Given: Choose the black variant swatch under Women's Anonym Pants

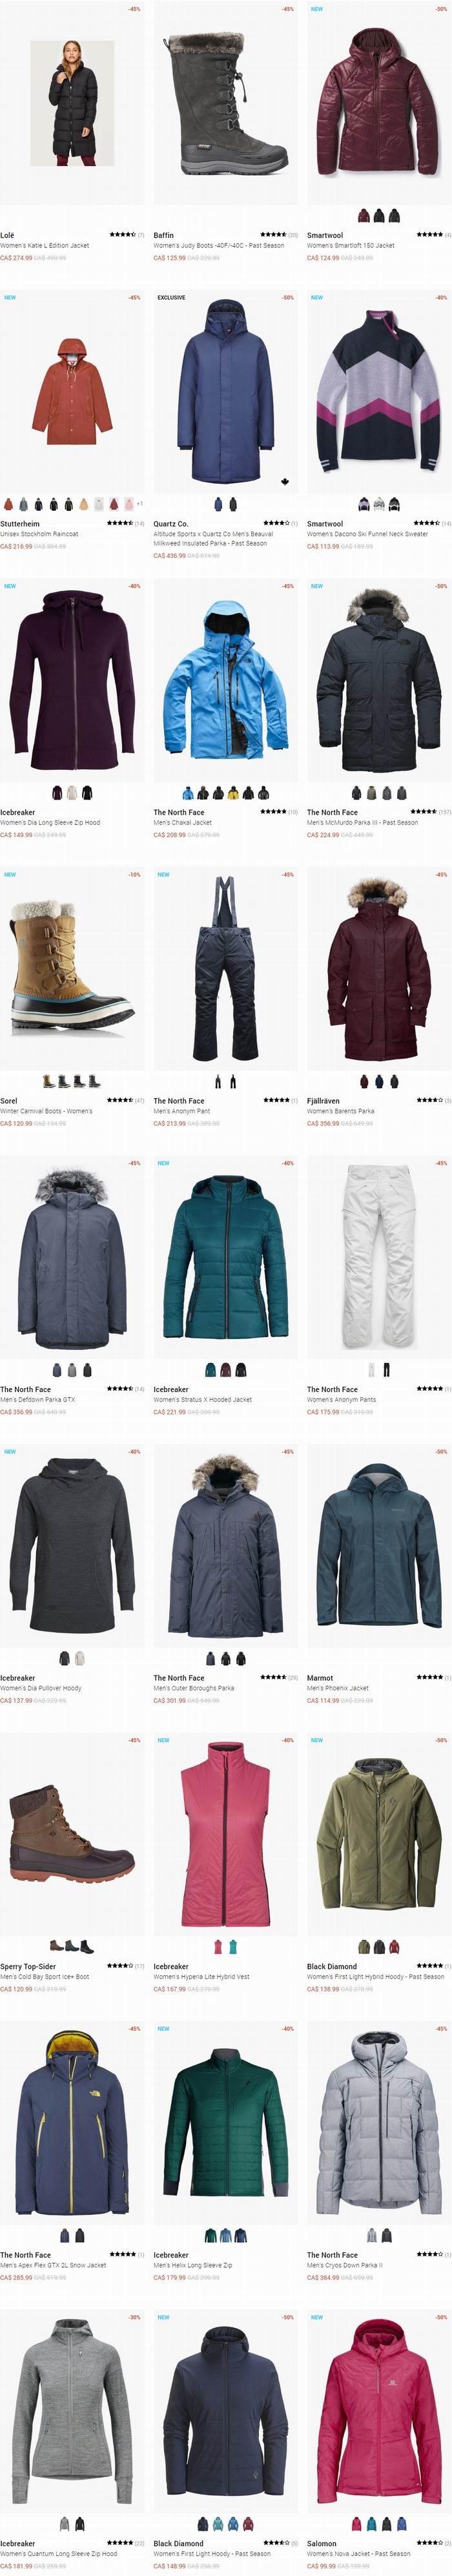Looking at the screenshot, I should pos(386,1369).
